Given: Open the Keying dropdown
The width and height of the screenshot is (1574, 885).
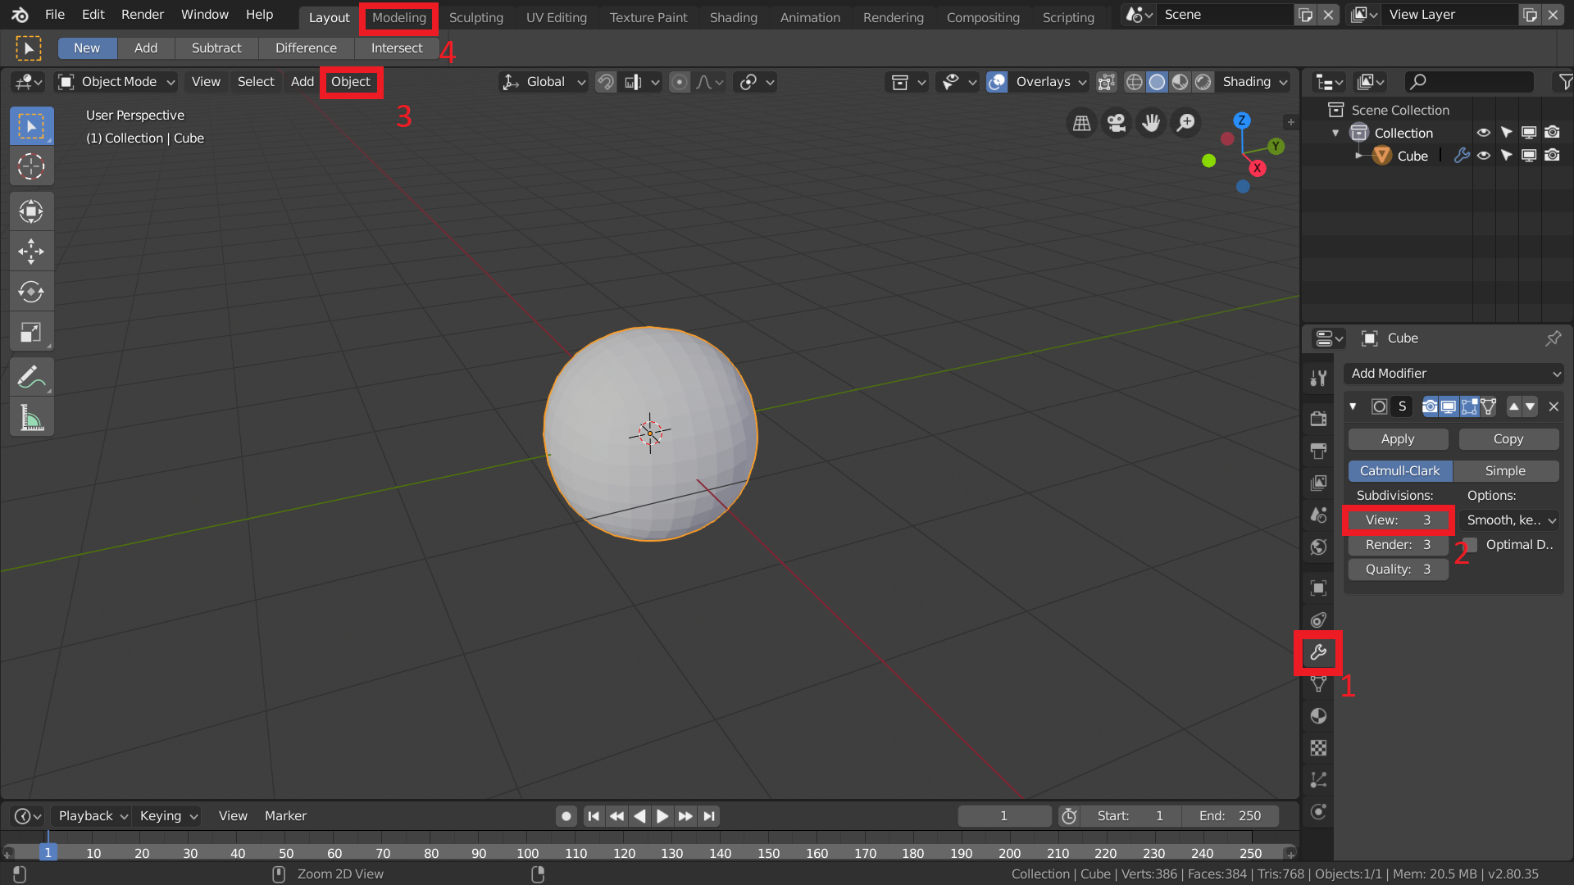Looking at the screenshot, I should [168, 816].
